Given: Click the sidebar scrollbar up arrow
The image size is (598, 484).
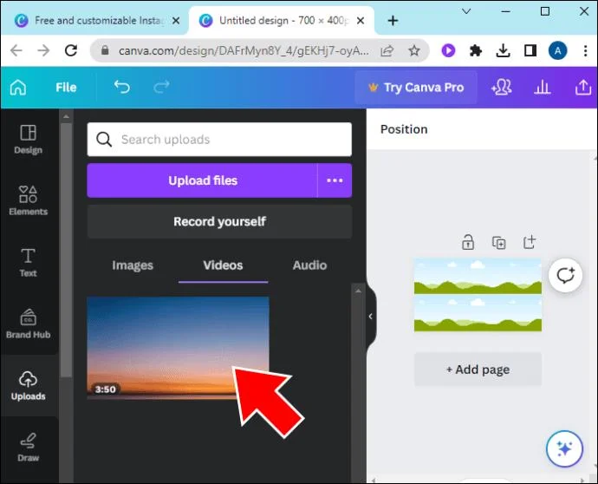Looking at the screenshot, I should coord(66,116).
